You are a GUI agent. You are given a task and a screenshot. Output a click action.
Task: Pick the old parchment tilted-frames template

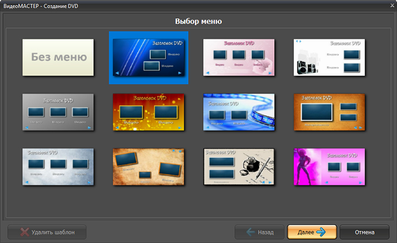click(149, 167)
